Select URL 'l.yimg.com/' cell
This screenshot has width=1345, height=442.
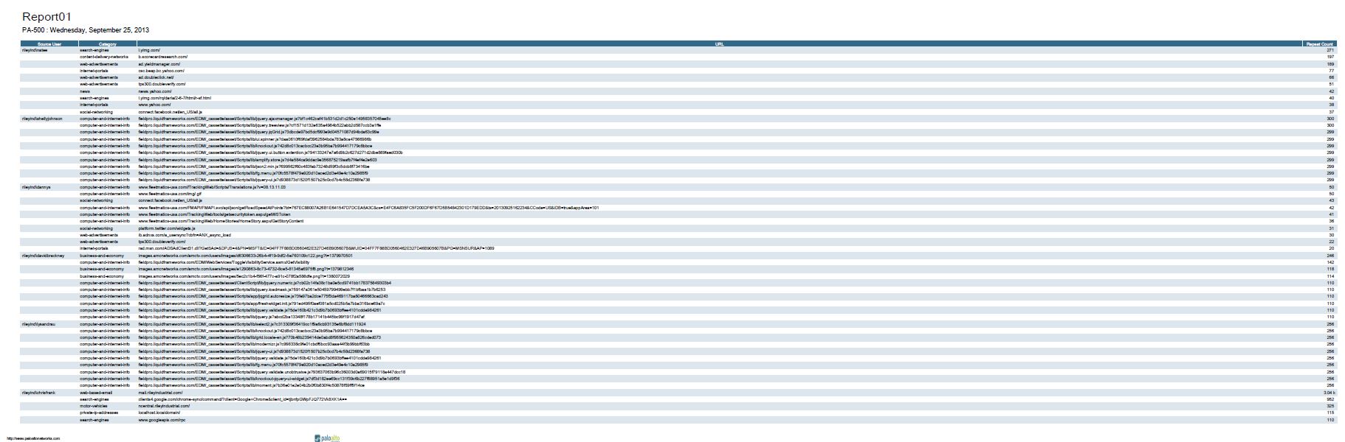pos(149,50)
